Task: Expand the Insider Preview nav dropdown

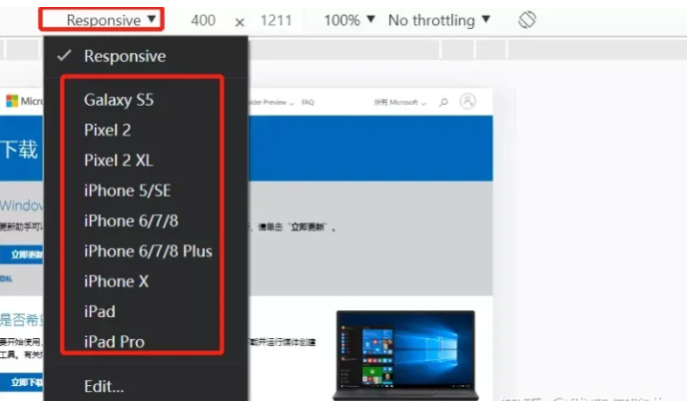Action: click(x=272, y=102)
